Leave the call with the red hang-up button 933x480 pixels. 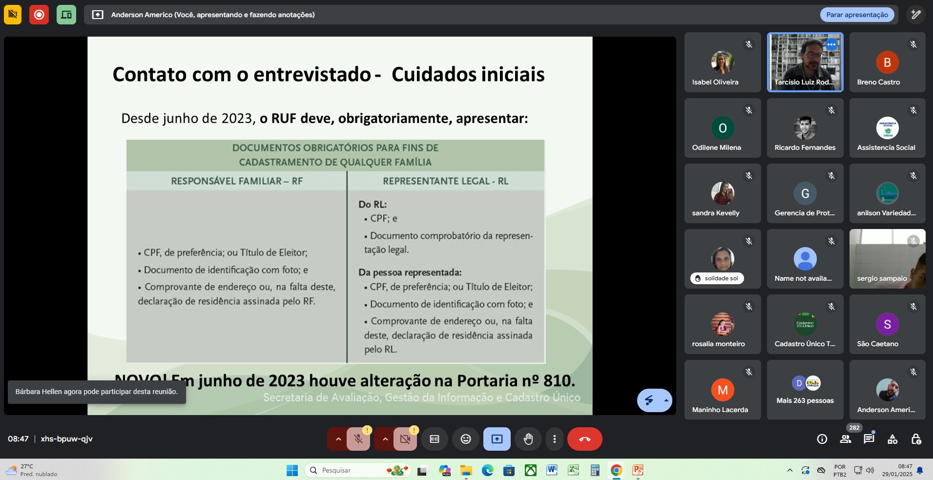pos(584,439)
